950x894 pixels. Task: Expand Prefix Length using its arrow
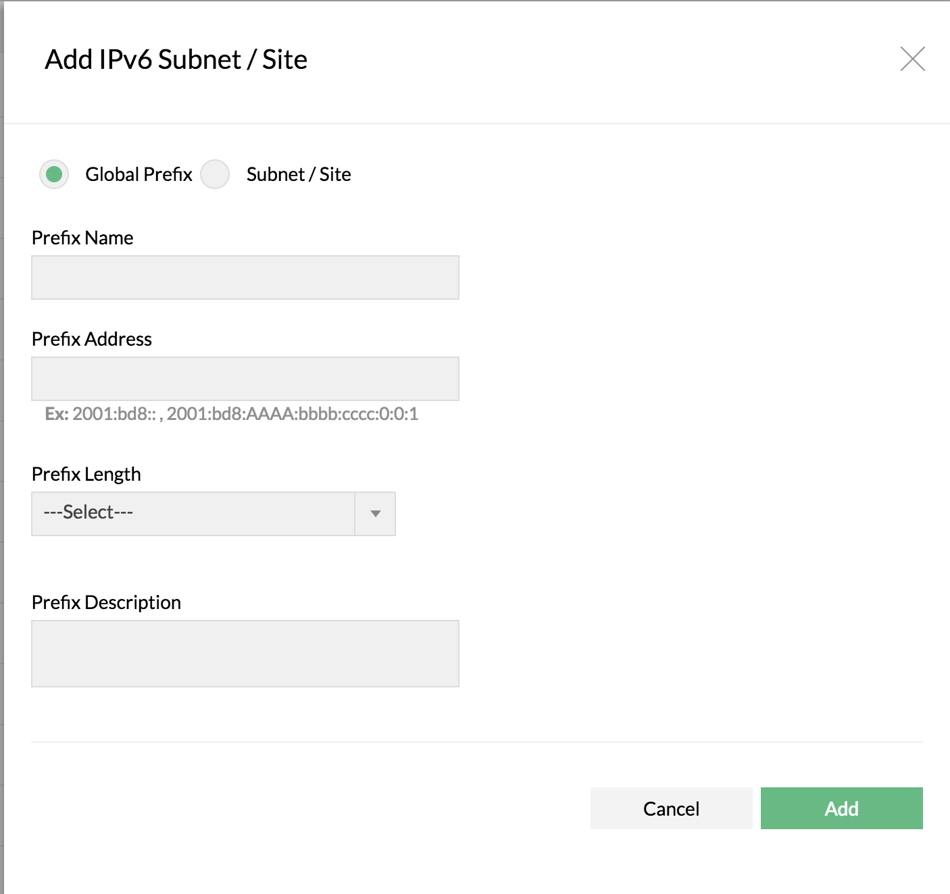point(376,514)
